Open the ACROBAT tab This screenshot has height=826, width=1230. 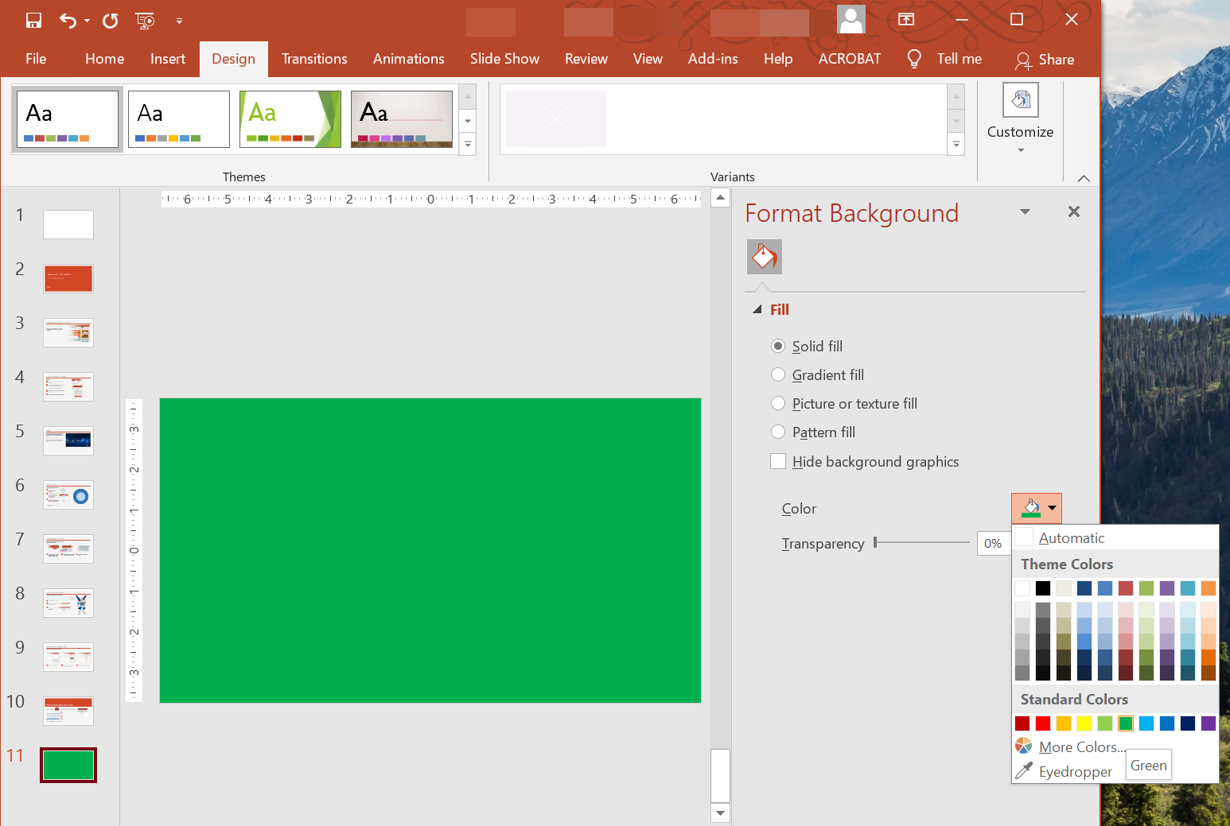(850, 59)
